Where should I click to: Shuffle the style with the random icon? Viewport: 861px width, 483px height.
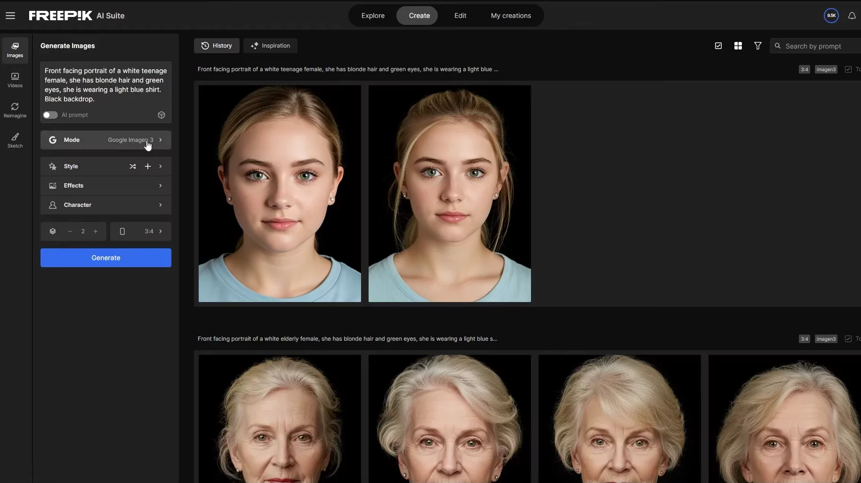point(133,166)
